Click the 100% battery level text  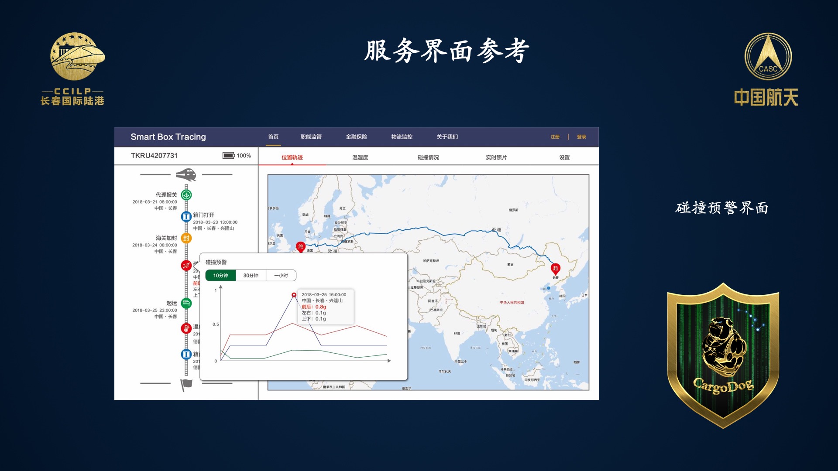(x=244, y=156)
